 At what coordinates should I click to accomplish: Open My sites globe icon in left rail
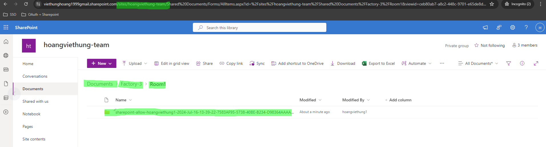coord(6,55)
